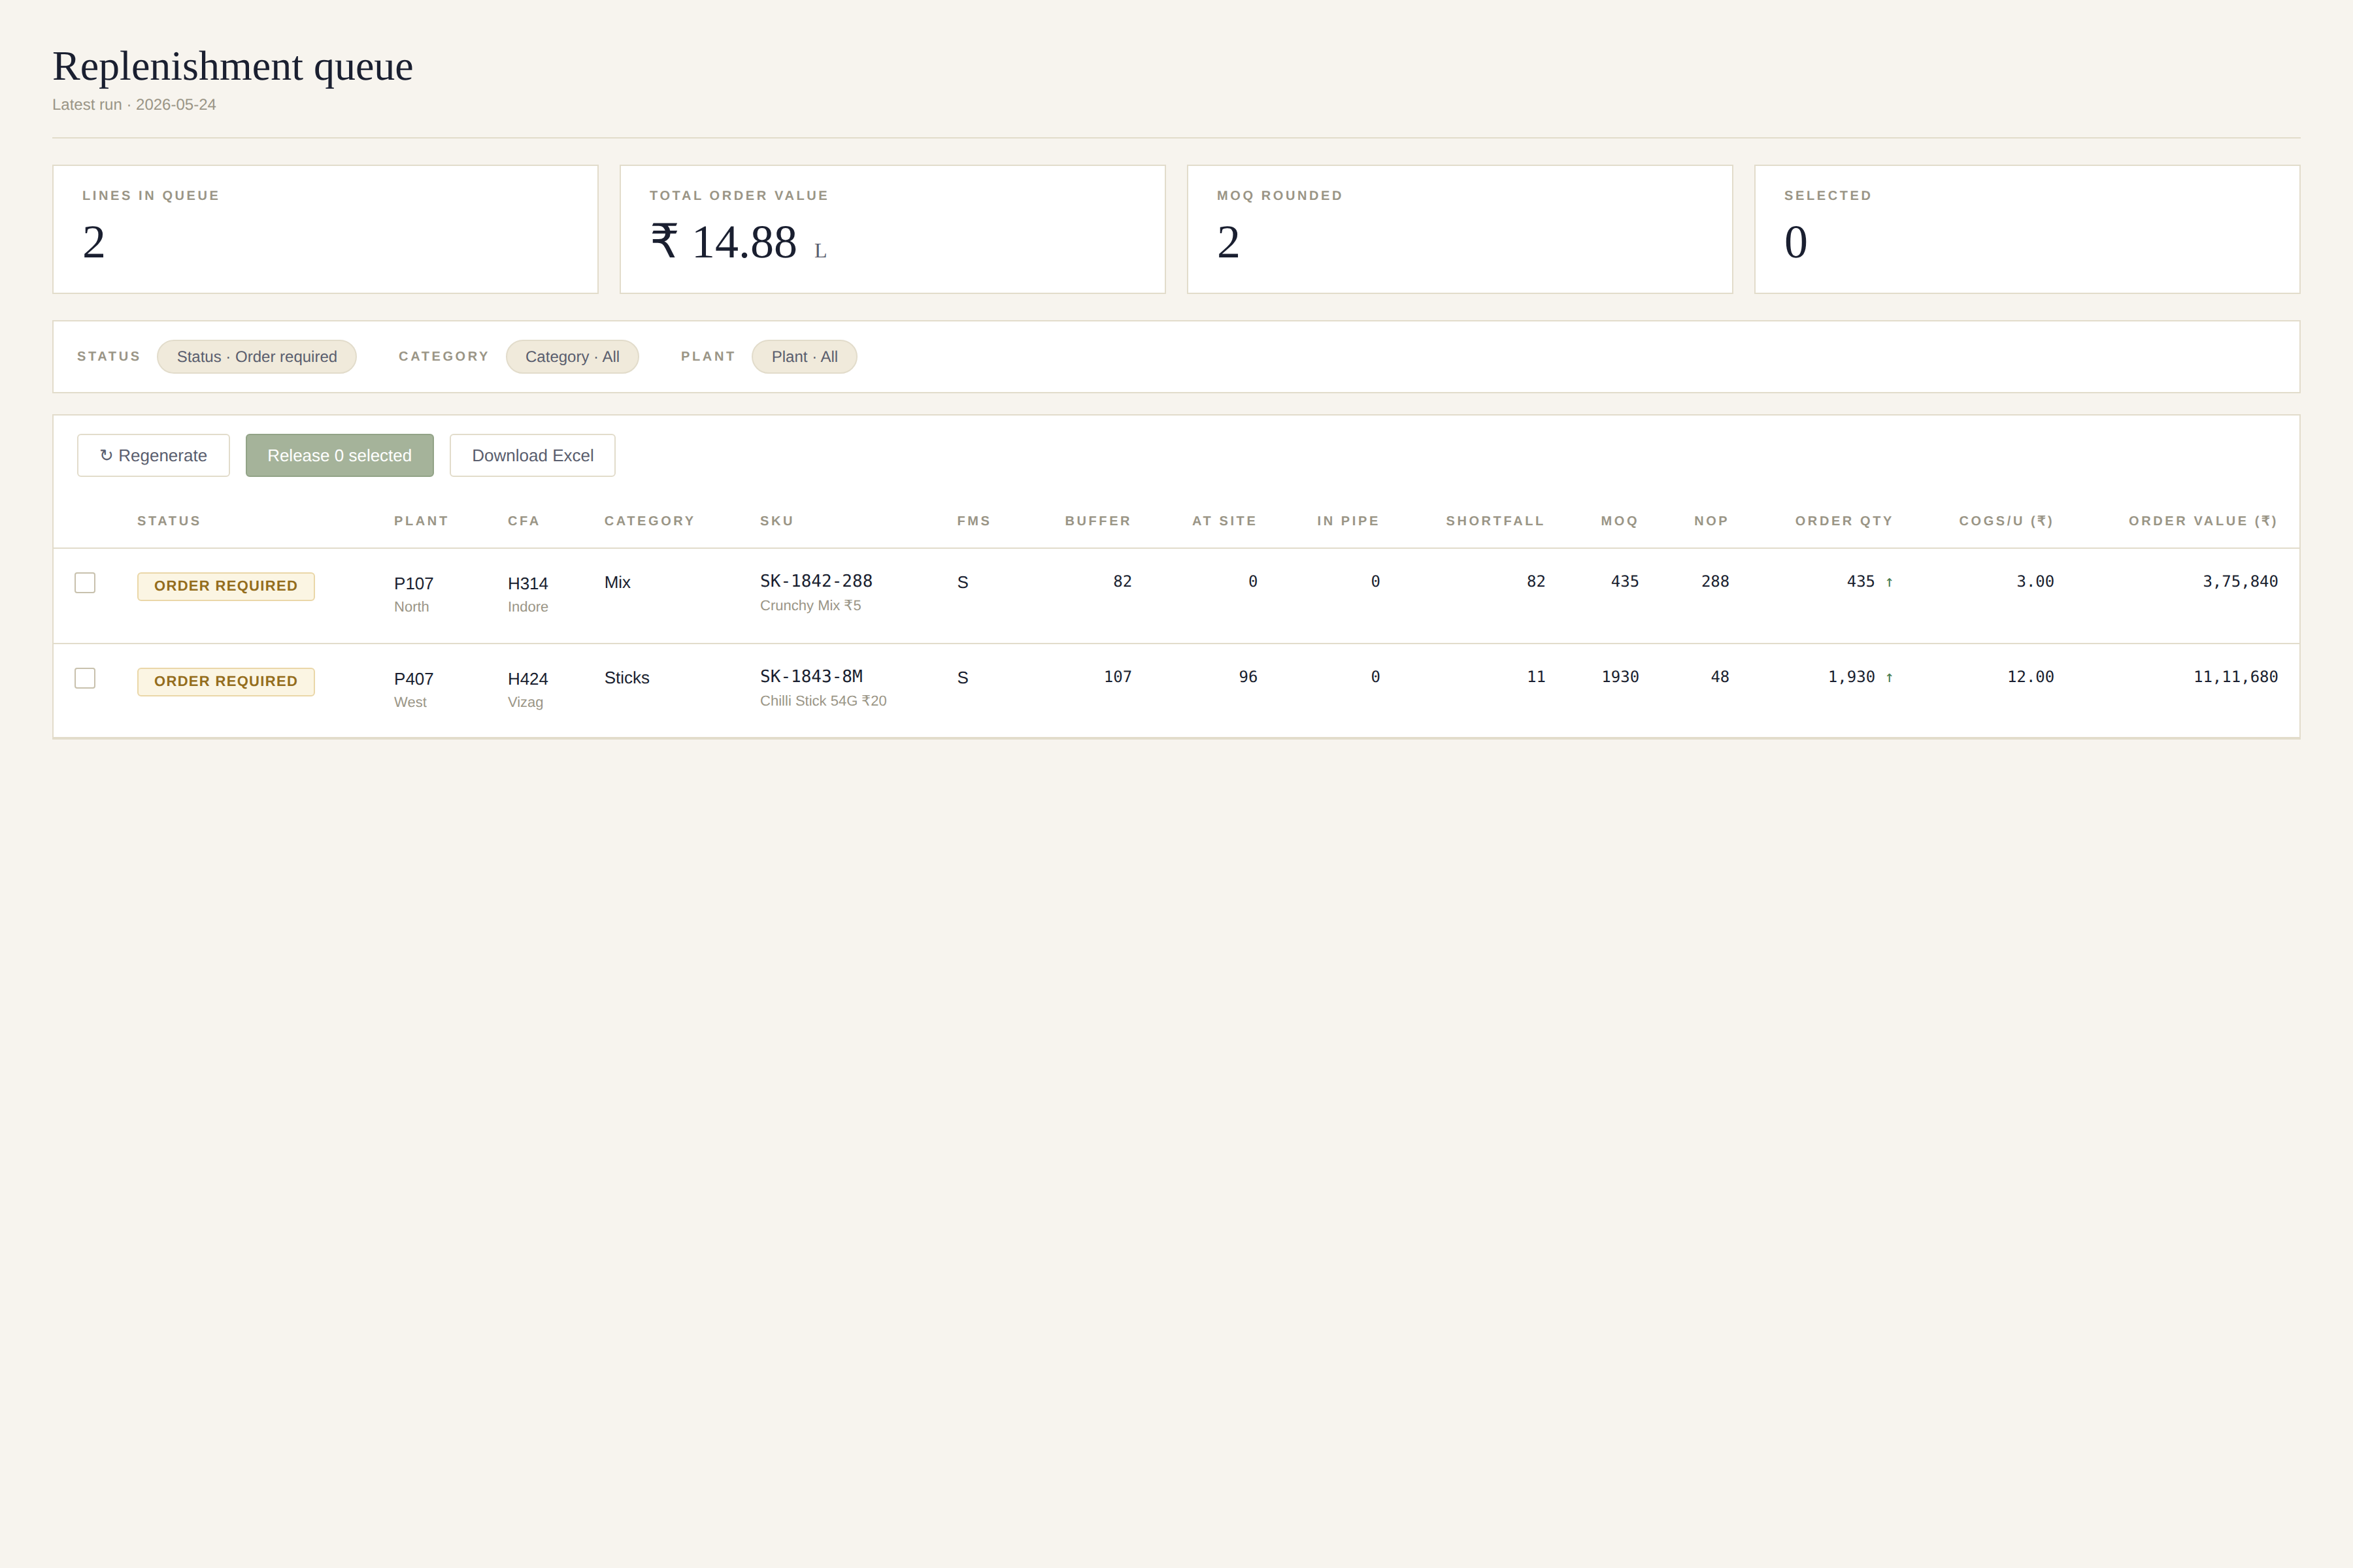This screenshot has width=2353, height=1568.
Task: Tick the checkbox for SK-1843-8M row
Action: click(85, 678)
